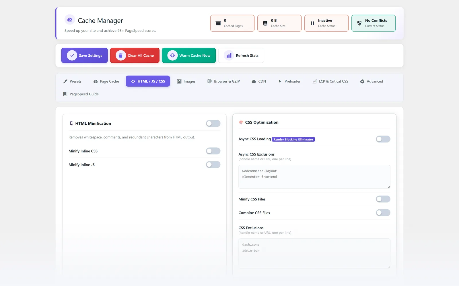Click the LCP & Critical CSS chart icon
The width and height of the screenshot is (459, 286).
coord(314,81)
